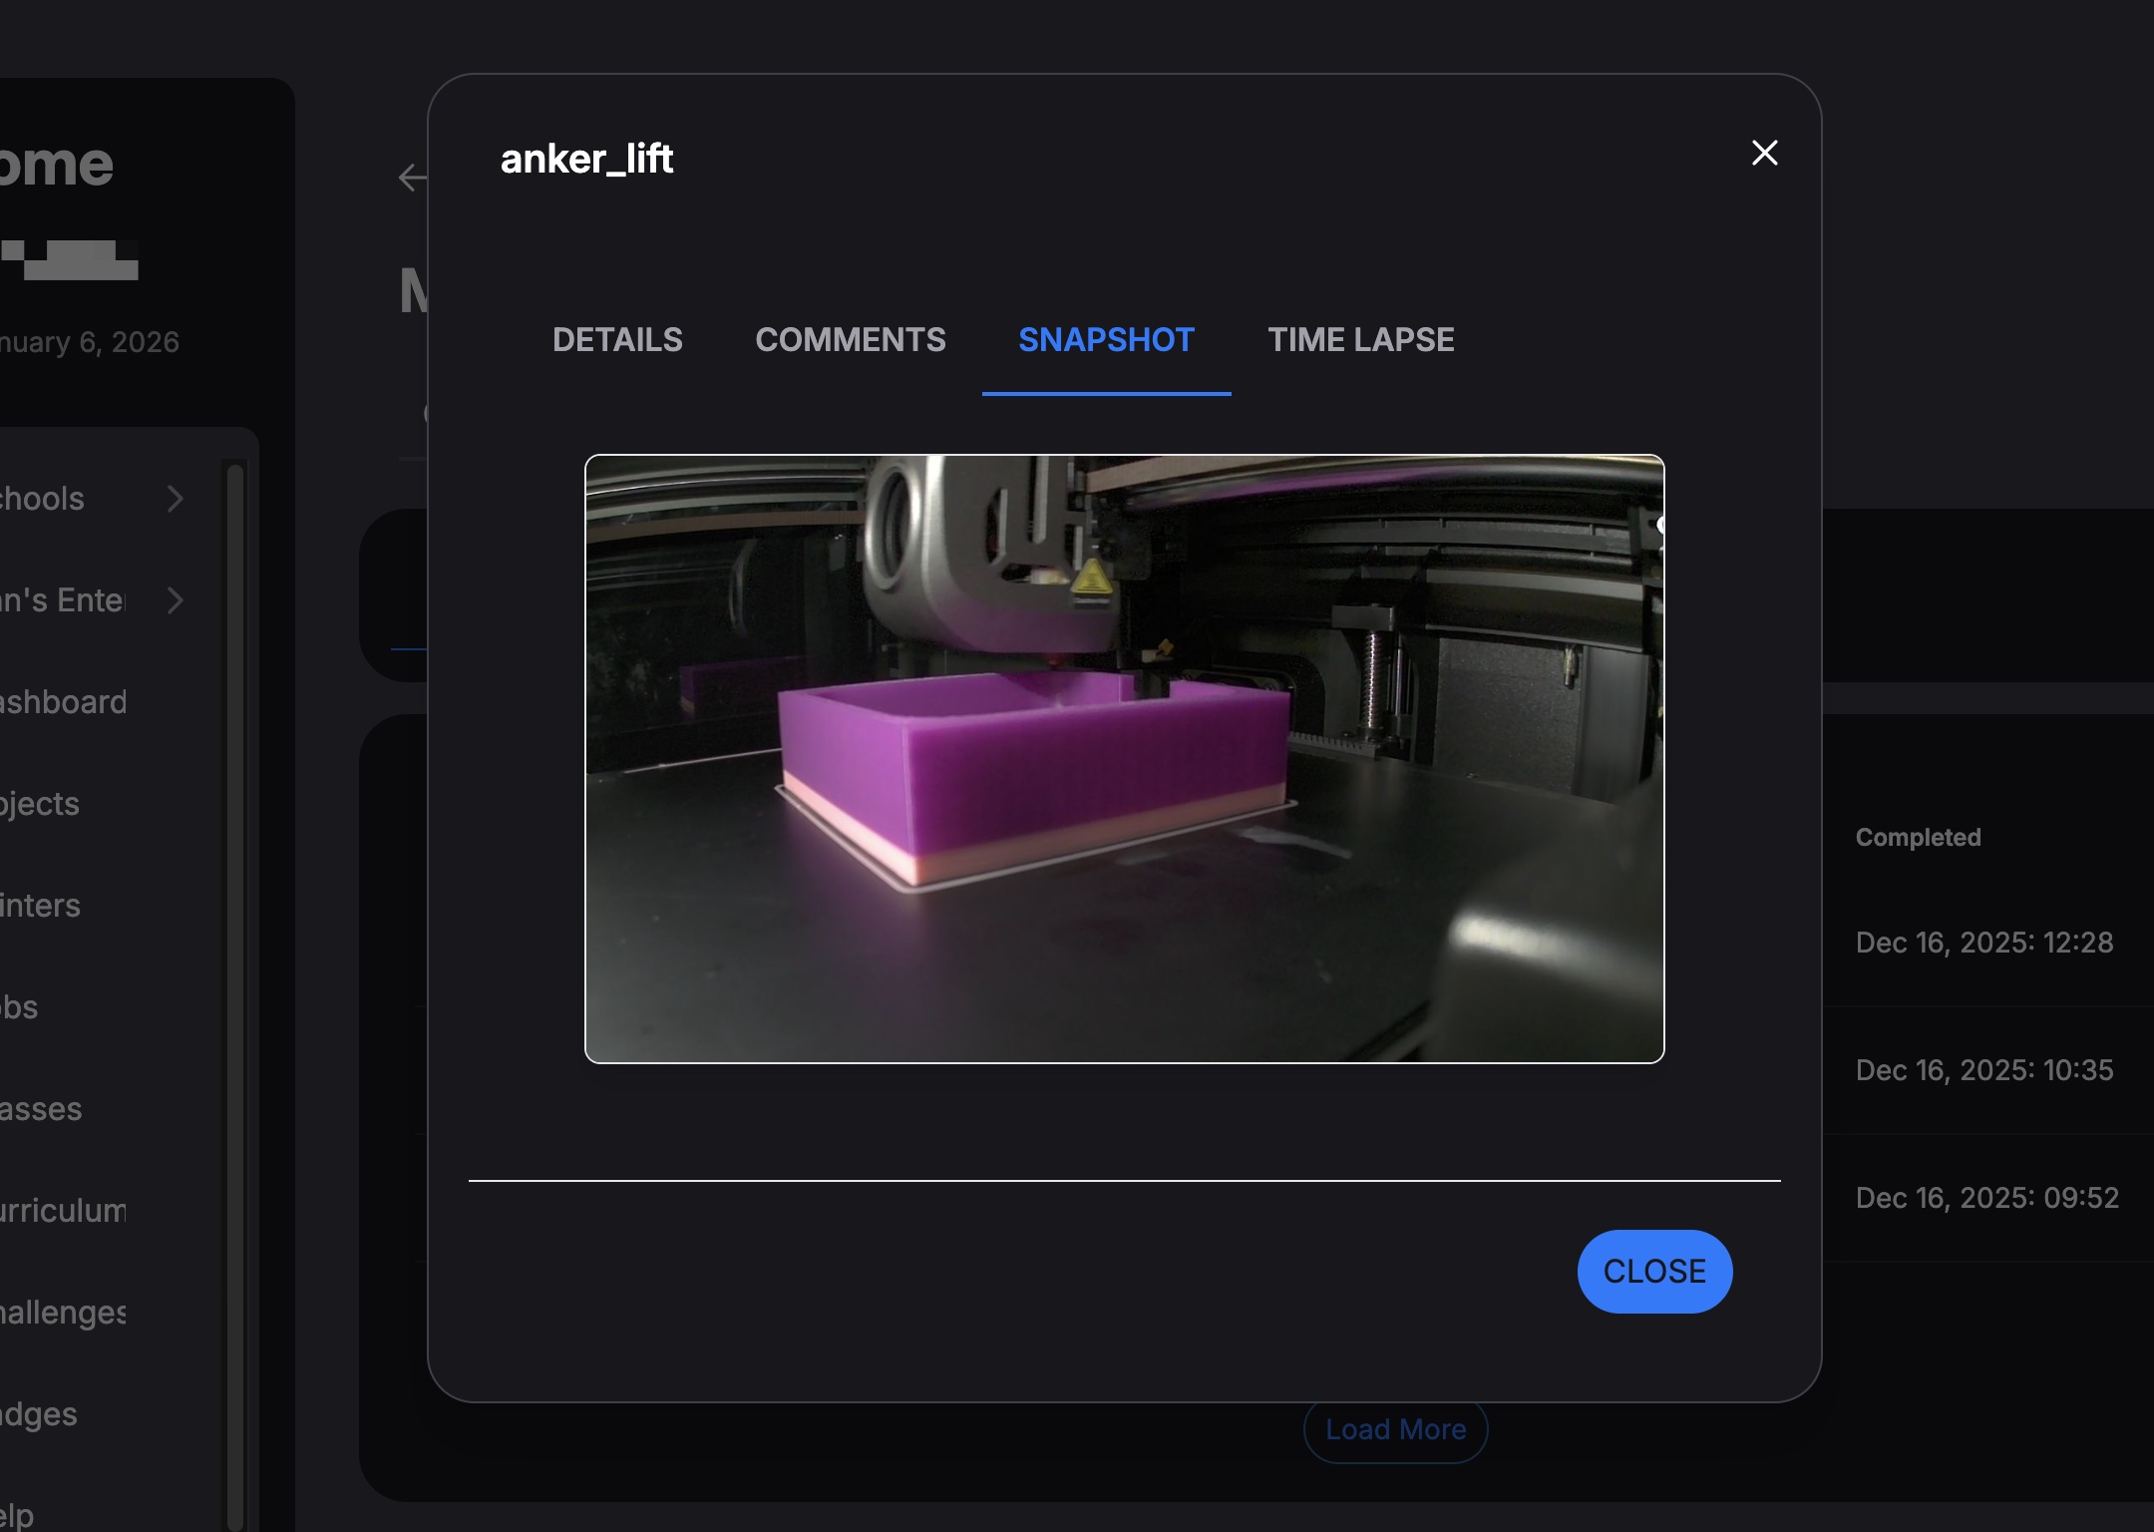
Task: Open the TIME LAPSE tab
Action: click(x=1360, y=340)
